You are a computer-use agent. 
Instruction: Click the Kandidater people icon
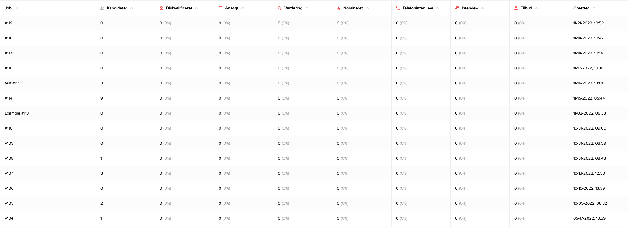coord(102,8)
